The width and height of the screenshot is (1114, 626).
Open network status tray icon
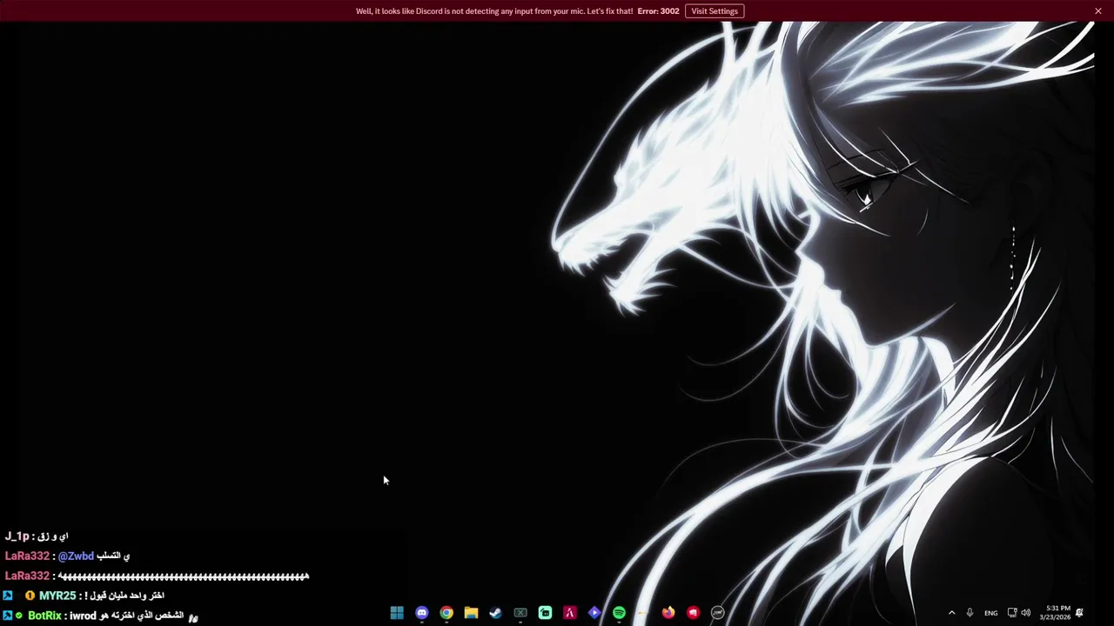1012,613
